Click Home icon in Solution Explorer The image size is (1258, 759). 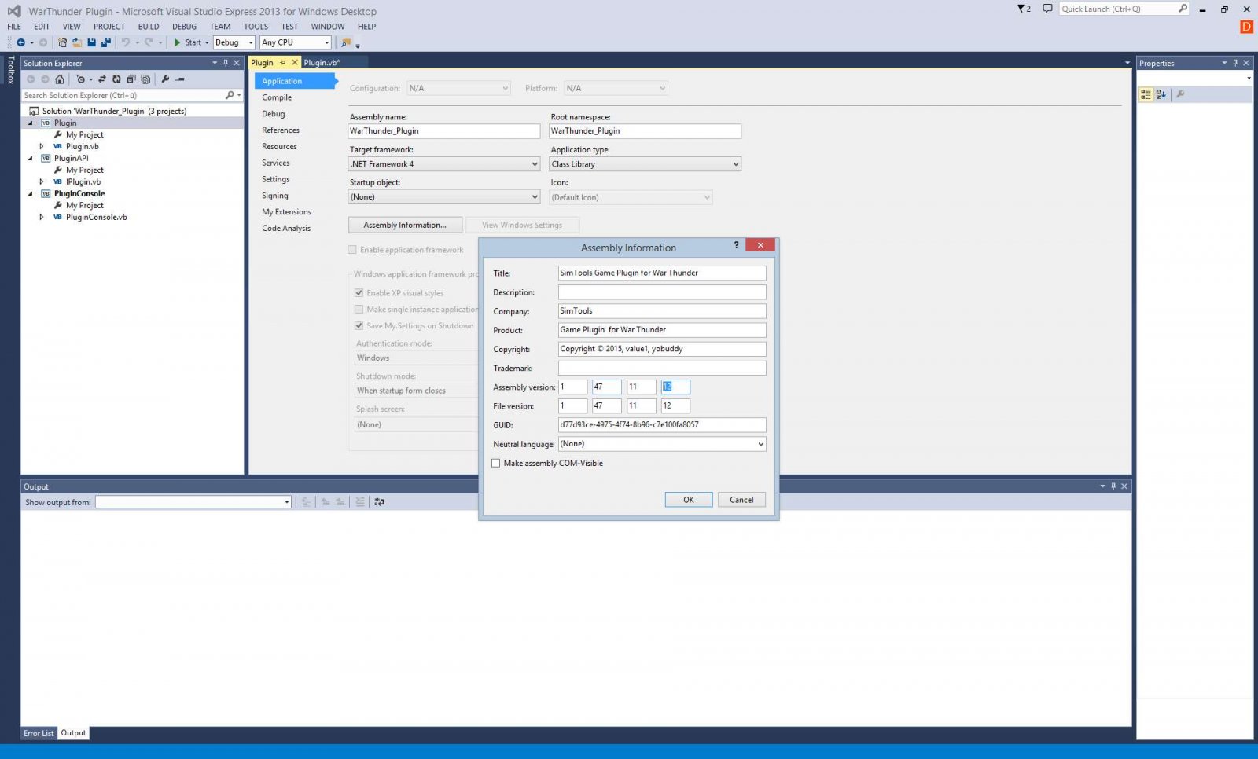(59, 79)
